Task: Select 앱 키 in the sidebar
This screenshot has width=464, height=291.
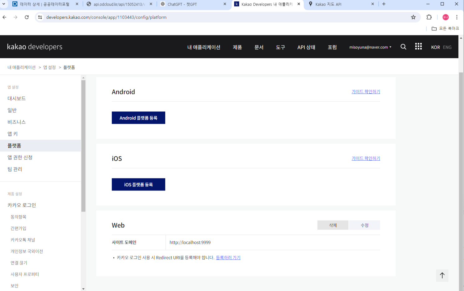Action: click(x=12, y=134)
